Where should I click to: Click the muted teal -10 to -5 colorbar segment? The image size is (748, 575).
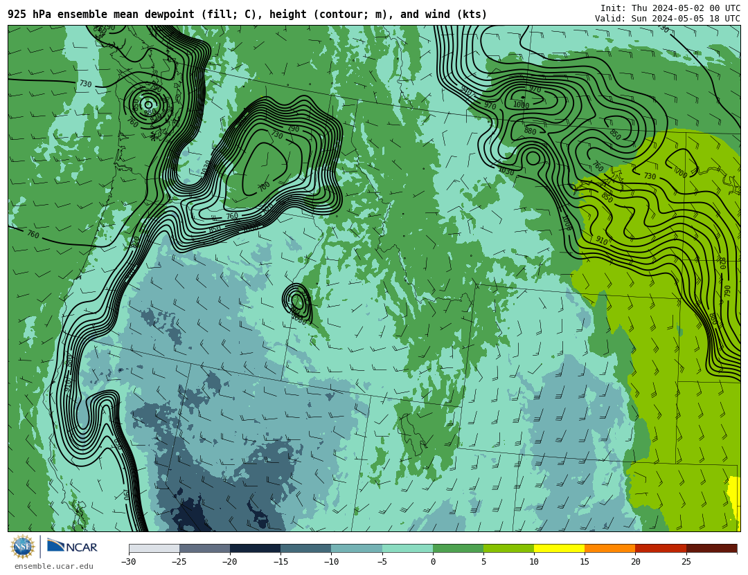[x=357, y=549]
